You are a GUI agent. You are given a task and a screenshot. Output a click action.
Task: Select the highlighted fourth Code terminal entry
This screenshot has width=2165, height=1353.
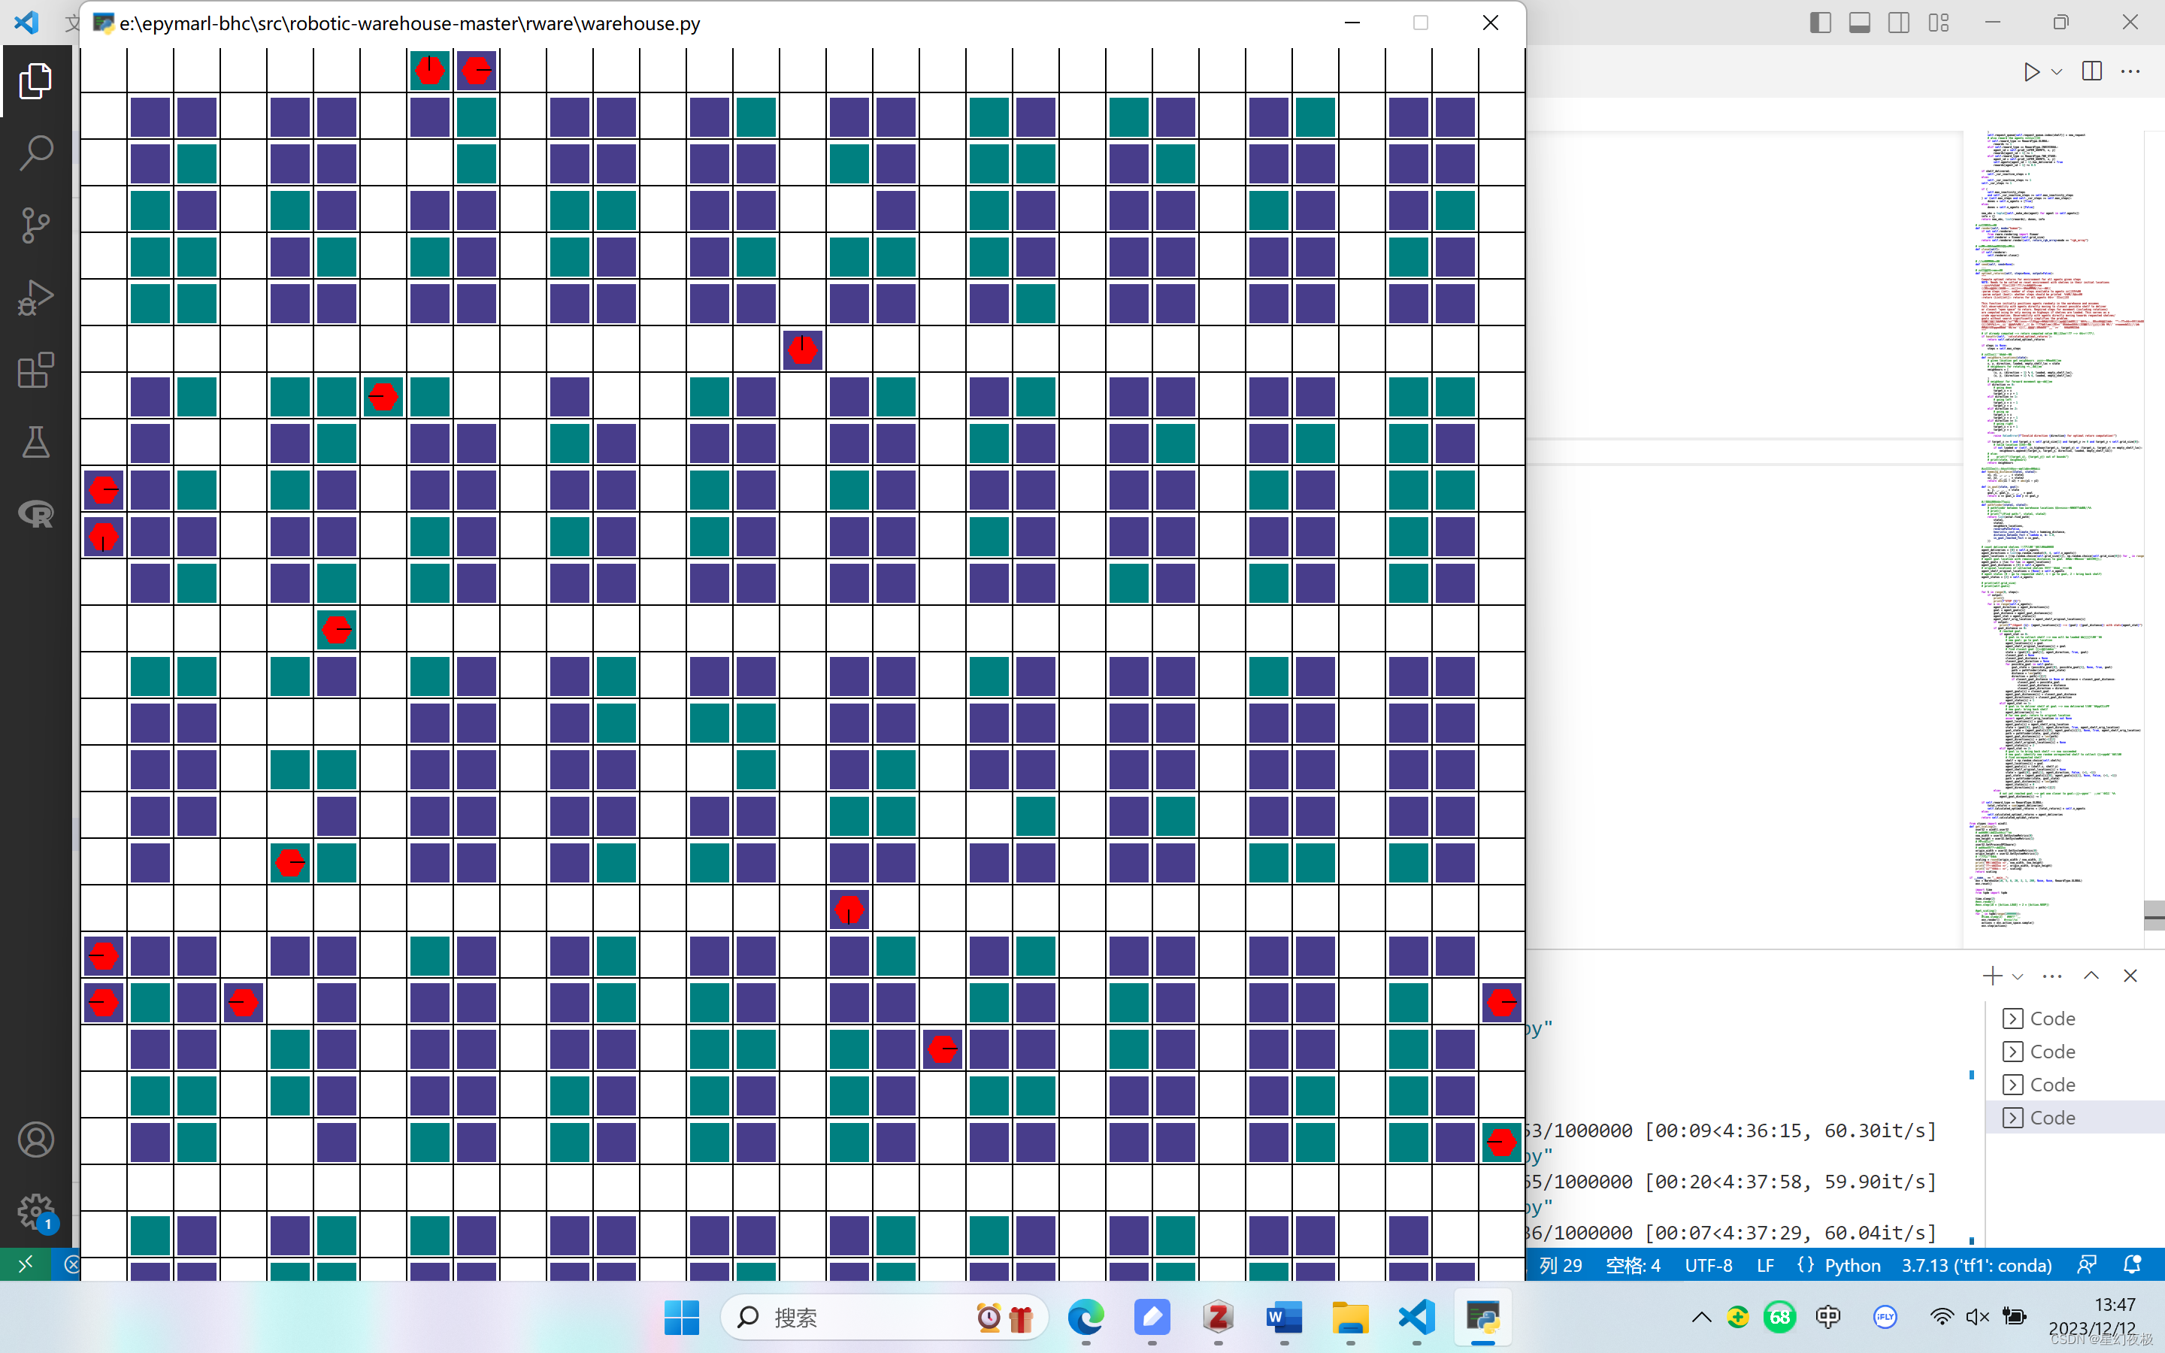pyautogui.click(x=2075, y=1118)
